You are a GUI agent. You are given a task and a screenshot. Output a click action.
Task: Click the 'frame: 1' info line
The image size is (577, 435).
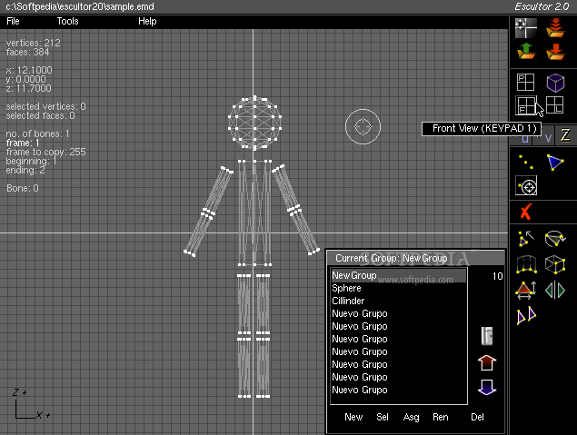click(x=23, y=143)
